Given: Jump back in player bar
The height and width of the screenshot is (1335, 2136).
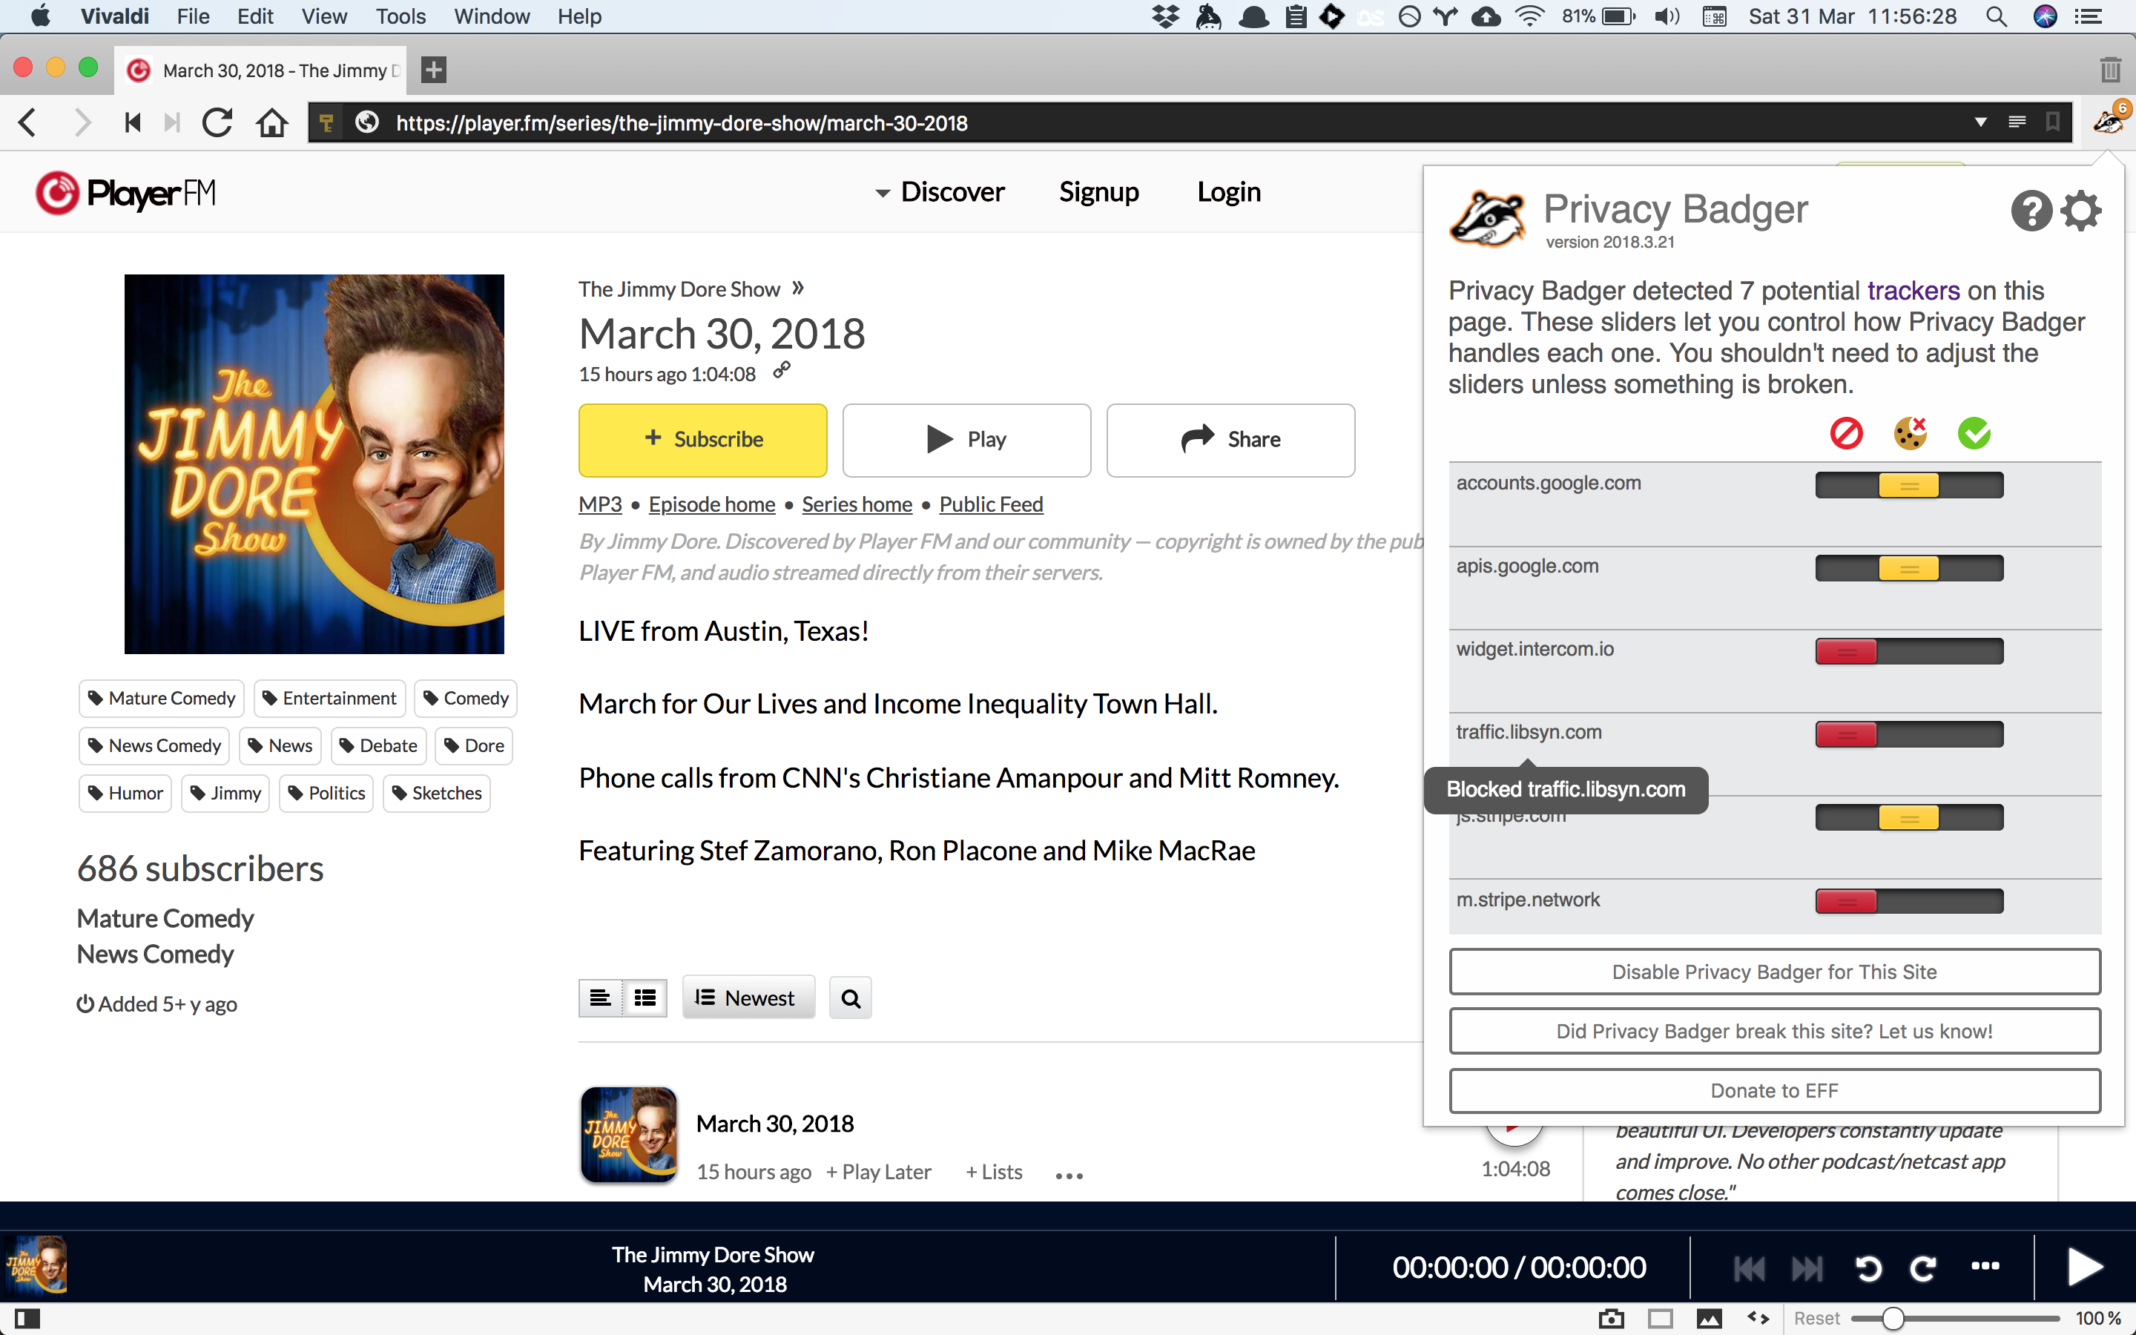Looking at the screenshot, I should (x=1868, y=1269).
